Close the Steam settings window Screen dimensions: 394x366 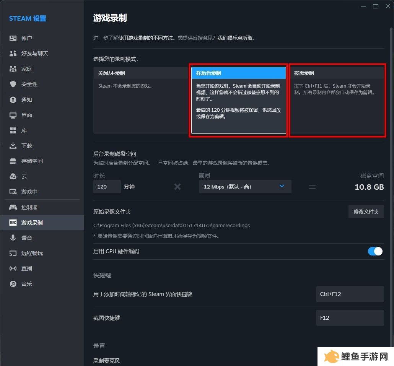coord(388,6)
